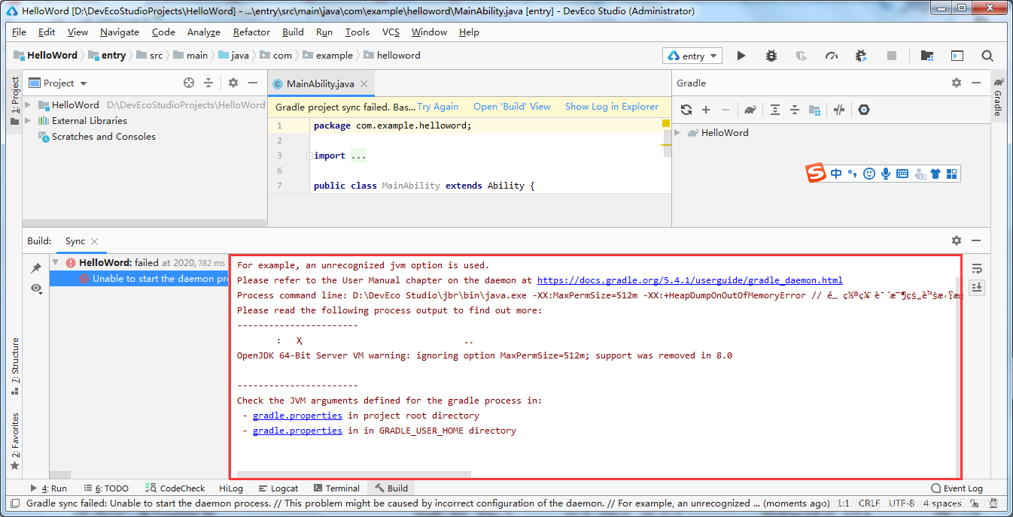The width and height of the screenshot is (1013, 517).
Task: Open Search Everywhere magnifier
Action: (x=987, y=56)
